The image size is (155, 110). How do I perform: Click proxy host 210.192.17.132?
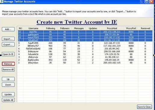pyautogui.click(x=112, y=37)
